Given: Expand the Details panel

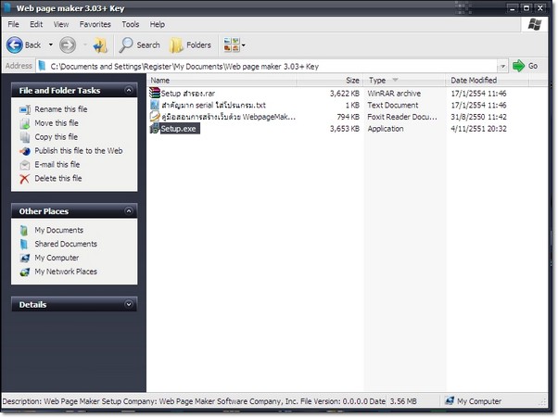Looking at the screenshot, I should [x=129, y=305].
